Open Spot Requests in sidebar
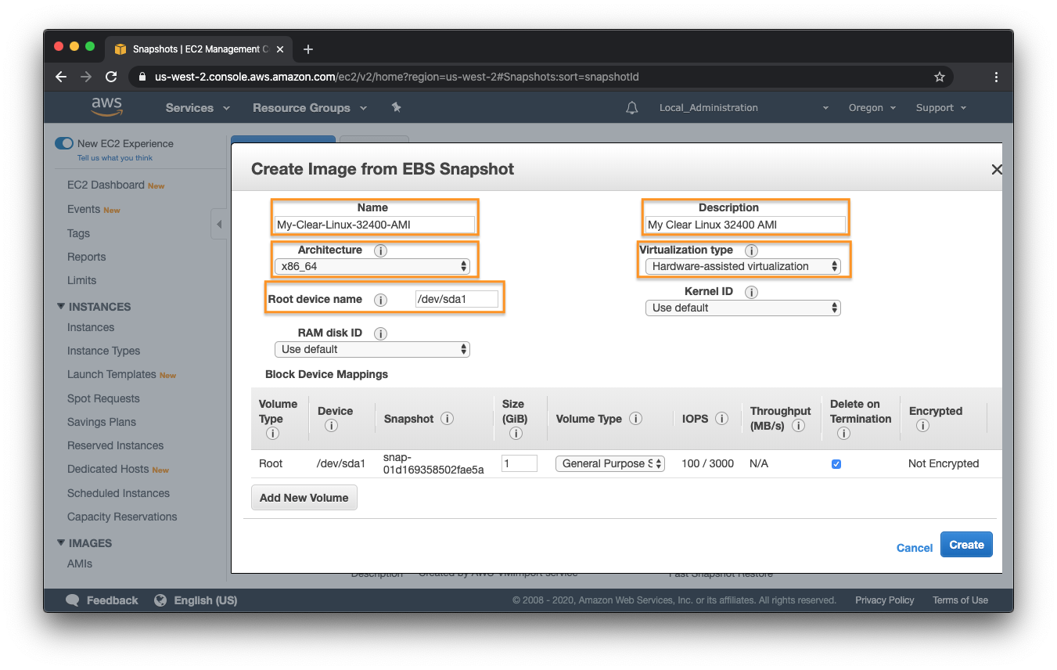Screen dimensions: 1057x670 point(103,398)
